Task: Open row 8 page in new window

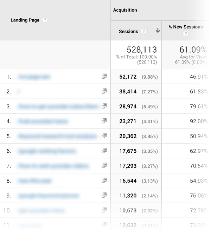Action: (x=104, y=180)
